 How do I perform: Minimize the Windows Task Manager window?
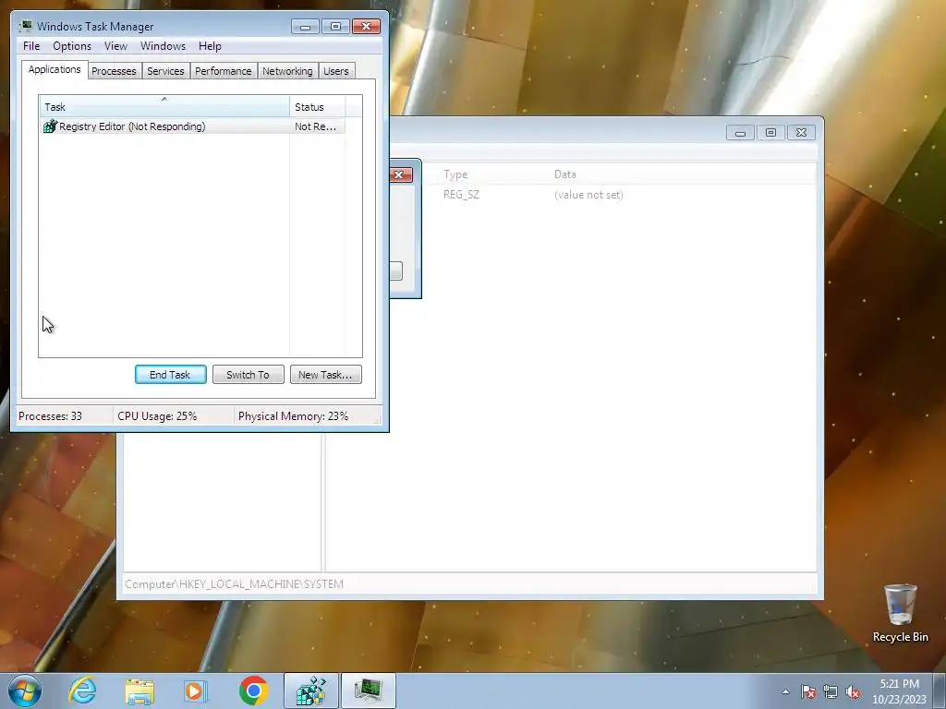point(305,27)
